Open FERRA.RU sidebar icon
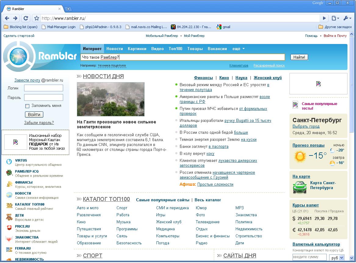This screenshot has height=263, width=356. point(9,250)
